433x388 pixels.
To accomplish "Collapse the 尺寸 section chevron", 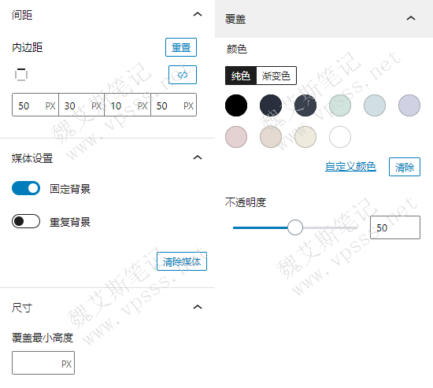I will (198, 307).
